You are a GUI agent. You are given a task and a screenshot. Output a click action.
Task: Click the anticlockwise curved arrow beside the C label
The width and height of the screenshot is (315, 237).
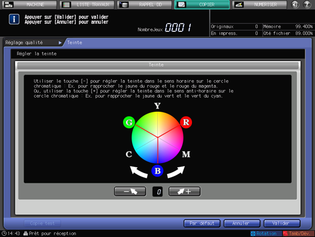pos(139,172)
